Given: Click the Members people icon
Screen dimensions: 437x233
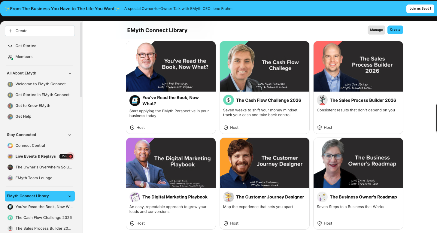Looking at the screenshot, I should coord(10,57).
